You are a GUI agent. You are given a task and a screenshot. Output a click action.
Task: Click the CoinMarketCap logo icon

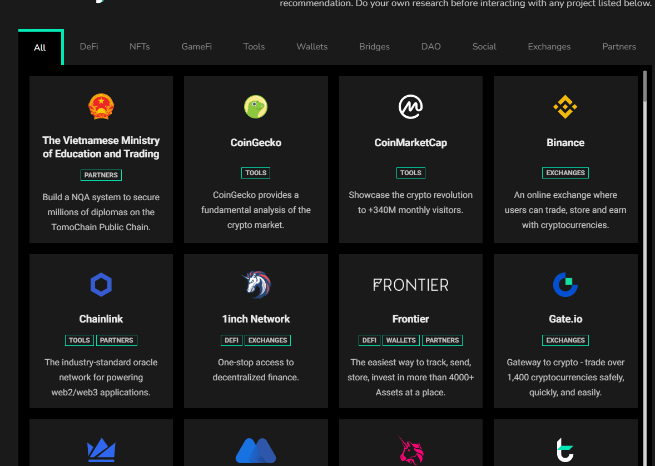point(411,107)
